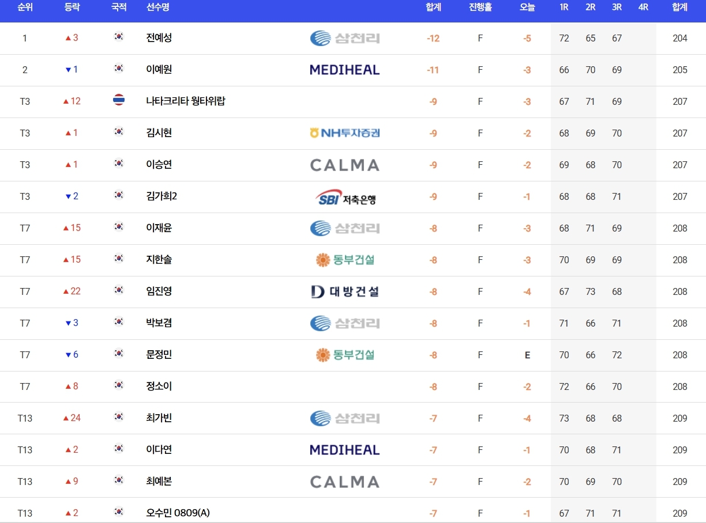Select player name 김가희2
This screenshot has width=706, height=523.
(162, 196)
